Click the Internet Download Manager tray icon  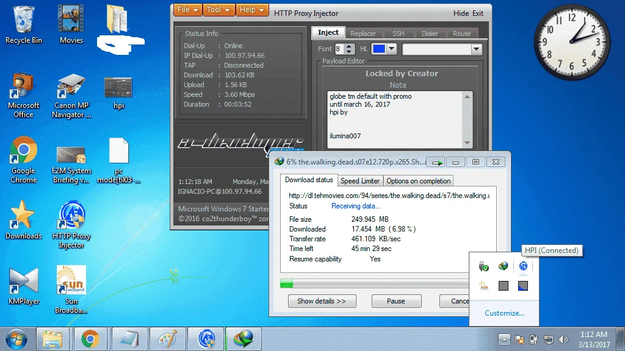[x=503, y=266]
